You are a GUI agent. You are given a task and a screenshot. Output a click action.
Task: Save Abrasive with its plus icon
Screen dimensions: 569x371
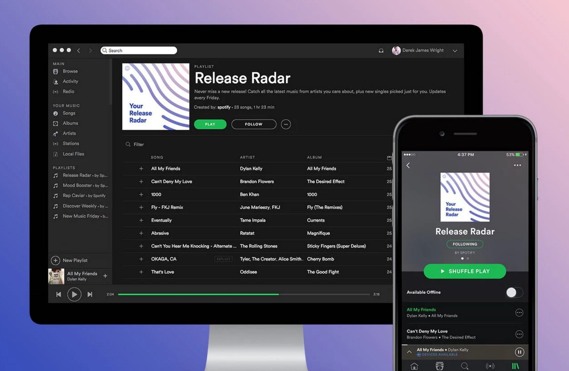141,233
